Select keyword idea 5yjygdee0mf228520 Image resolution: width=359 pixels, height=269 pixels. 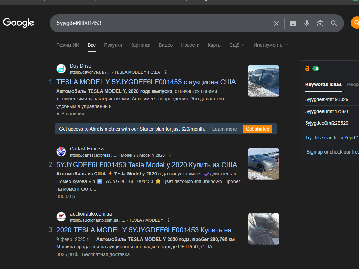point(327,123)
